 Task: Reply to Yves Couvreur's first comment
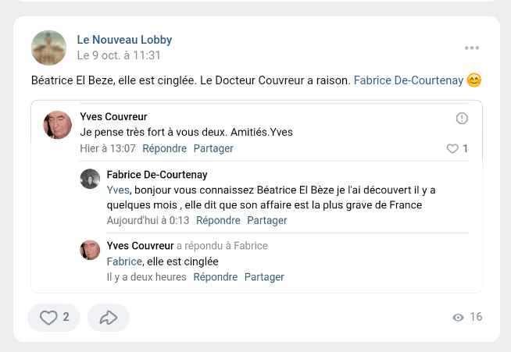[164, 148]
